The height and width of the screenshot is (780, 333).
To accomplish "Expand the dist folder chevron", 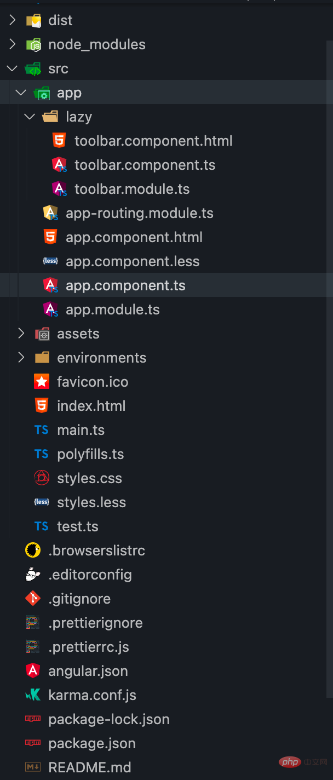I will (x=13, y=20).
